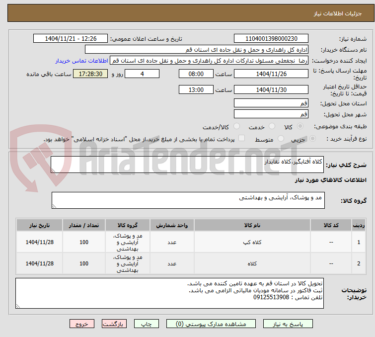
Task: Click the price validity date 1404/11/30
Action: 271,90
